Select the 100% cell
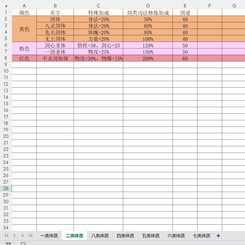 coord(148,39)
